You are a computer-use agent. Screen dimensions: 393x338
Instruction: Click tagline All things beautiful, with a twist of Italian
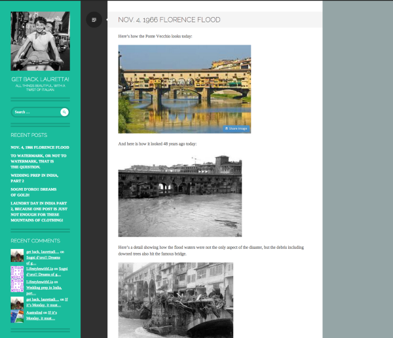[x=40, y=88]
